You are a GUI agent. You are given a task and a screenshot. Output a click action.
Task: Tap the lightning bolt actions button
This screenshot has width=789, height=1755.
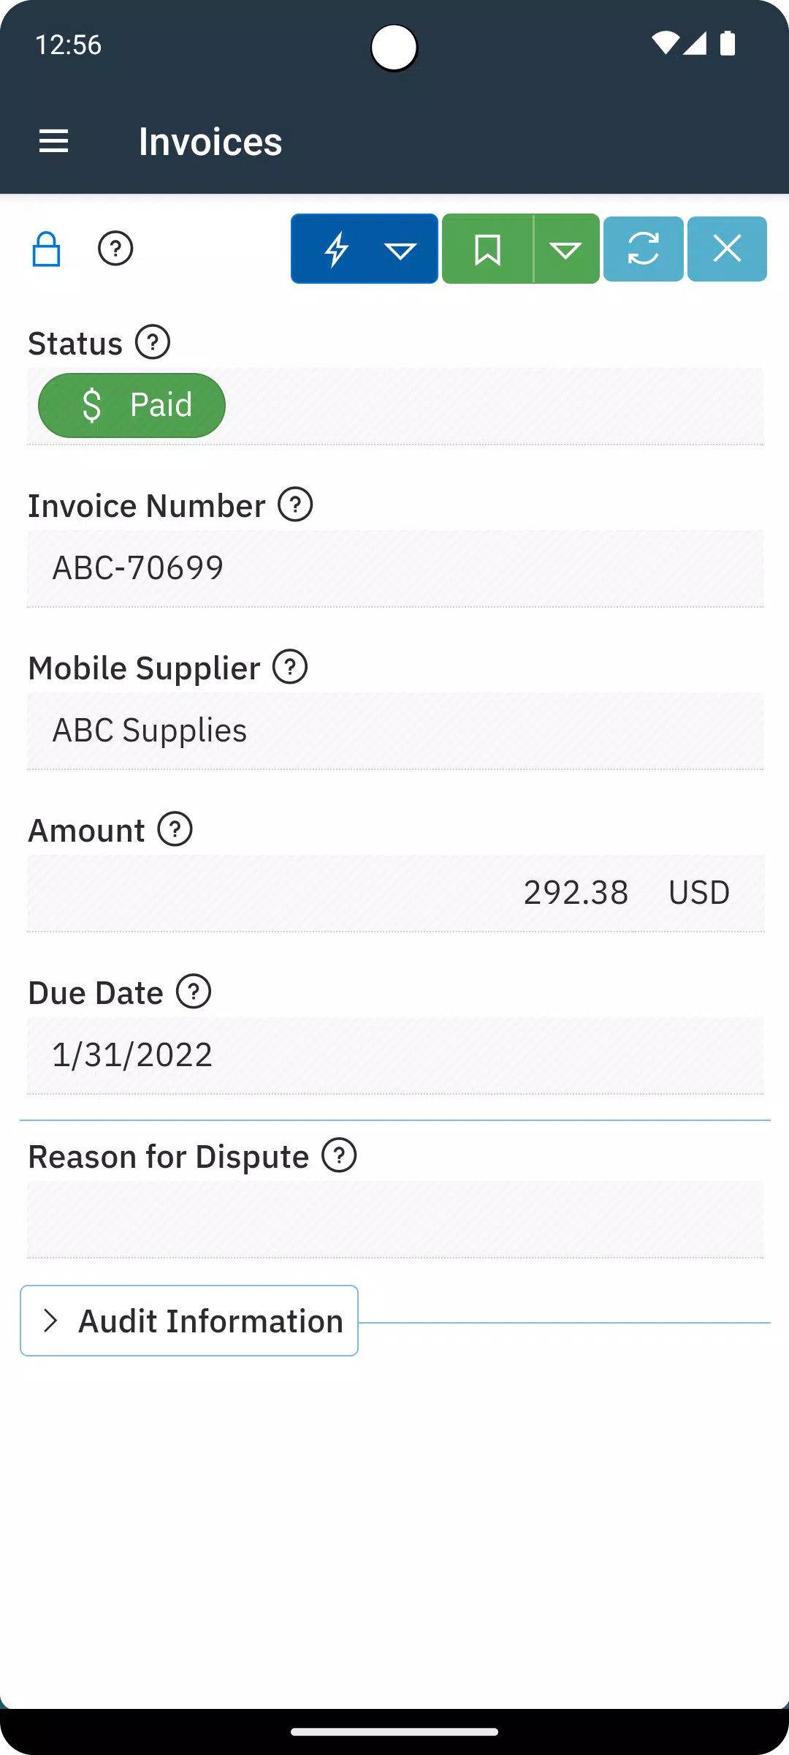(336, 249)
